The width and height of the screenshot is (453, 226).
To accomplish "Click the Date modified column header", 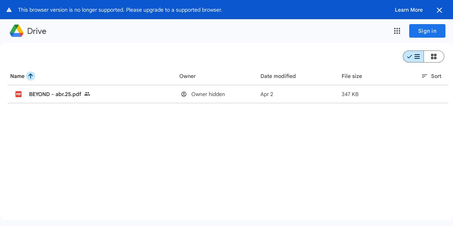I will click(278, 76).
